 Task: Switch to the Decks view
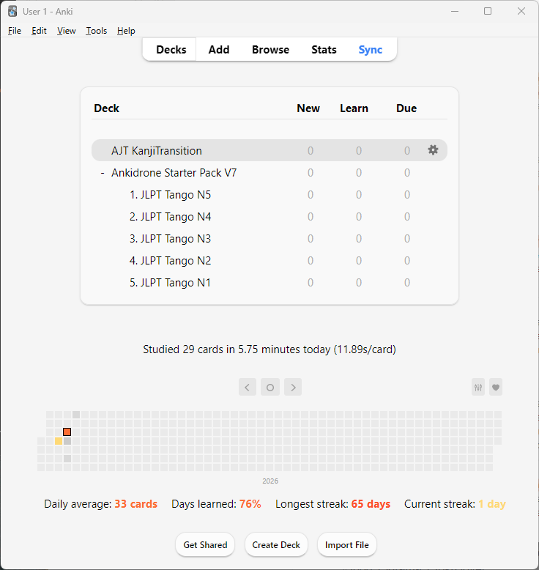(171, 49)
